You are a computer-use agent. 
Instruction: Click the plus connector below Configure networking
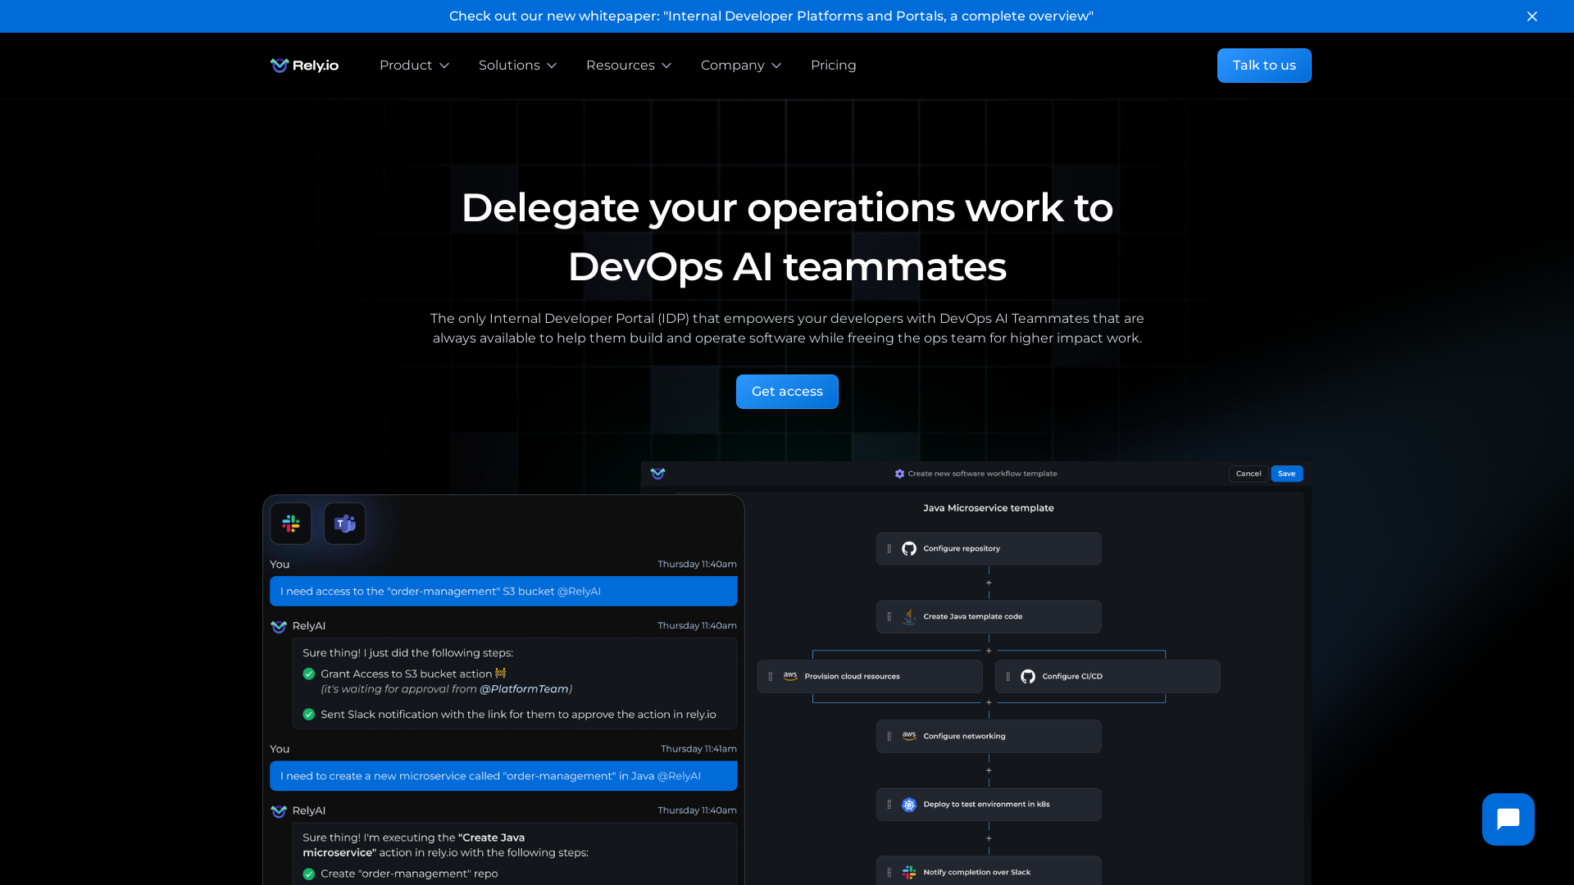(989, 770)
